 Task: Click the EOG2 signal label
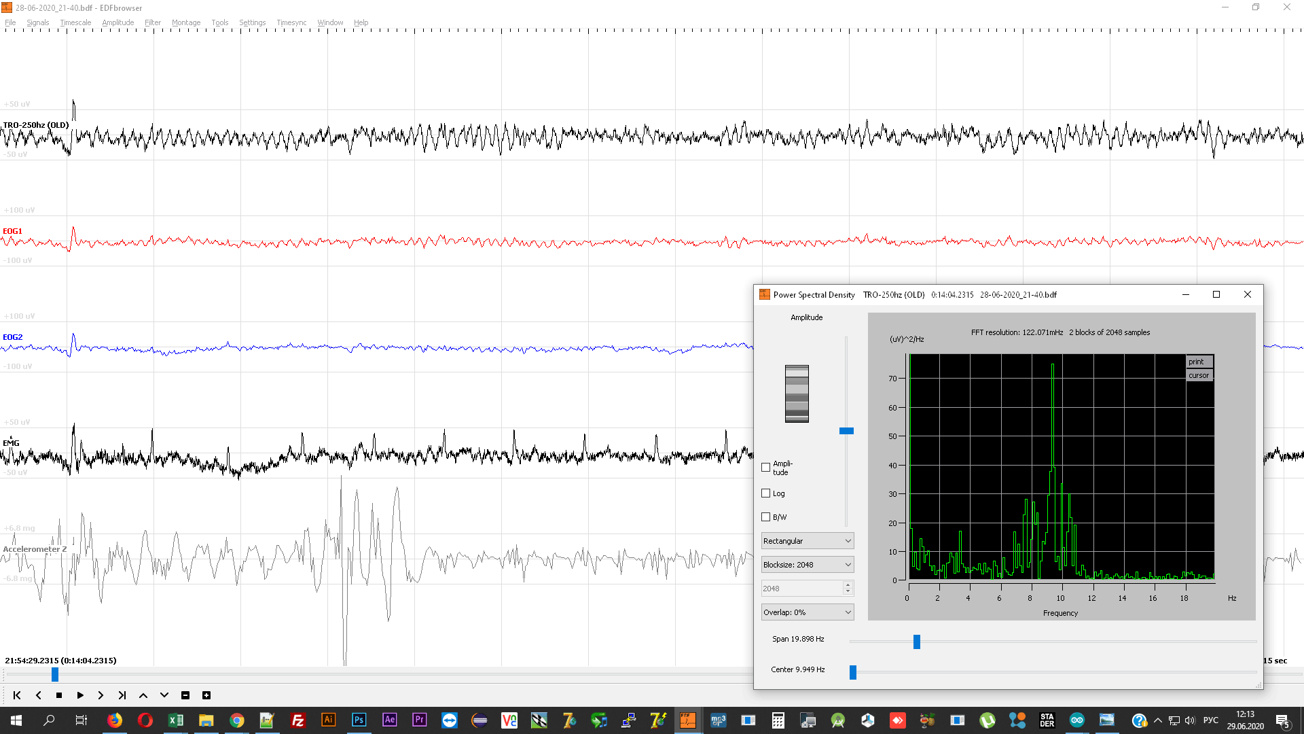pyautogui.click(x=12, y=337)
